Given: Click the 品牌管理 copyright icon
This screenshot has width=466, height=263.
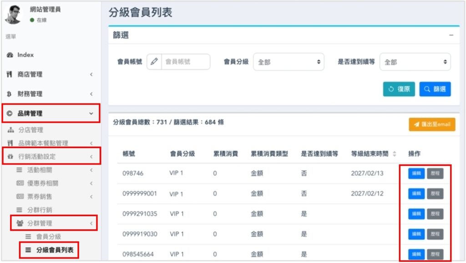Looking at the screenshot, I should point(10,114).
